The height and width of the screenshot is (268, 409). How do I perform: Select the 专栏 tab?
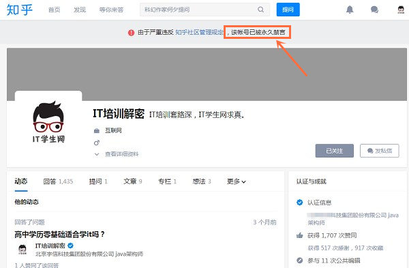167,181
